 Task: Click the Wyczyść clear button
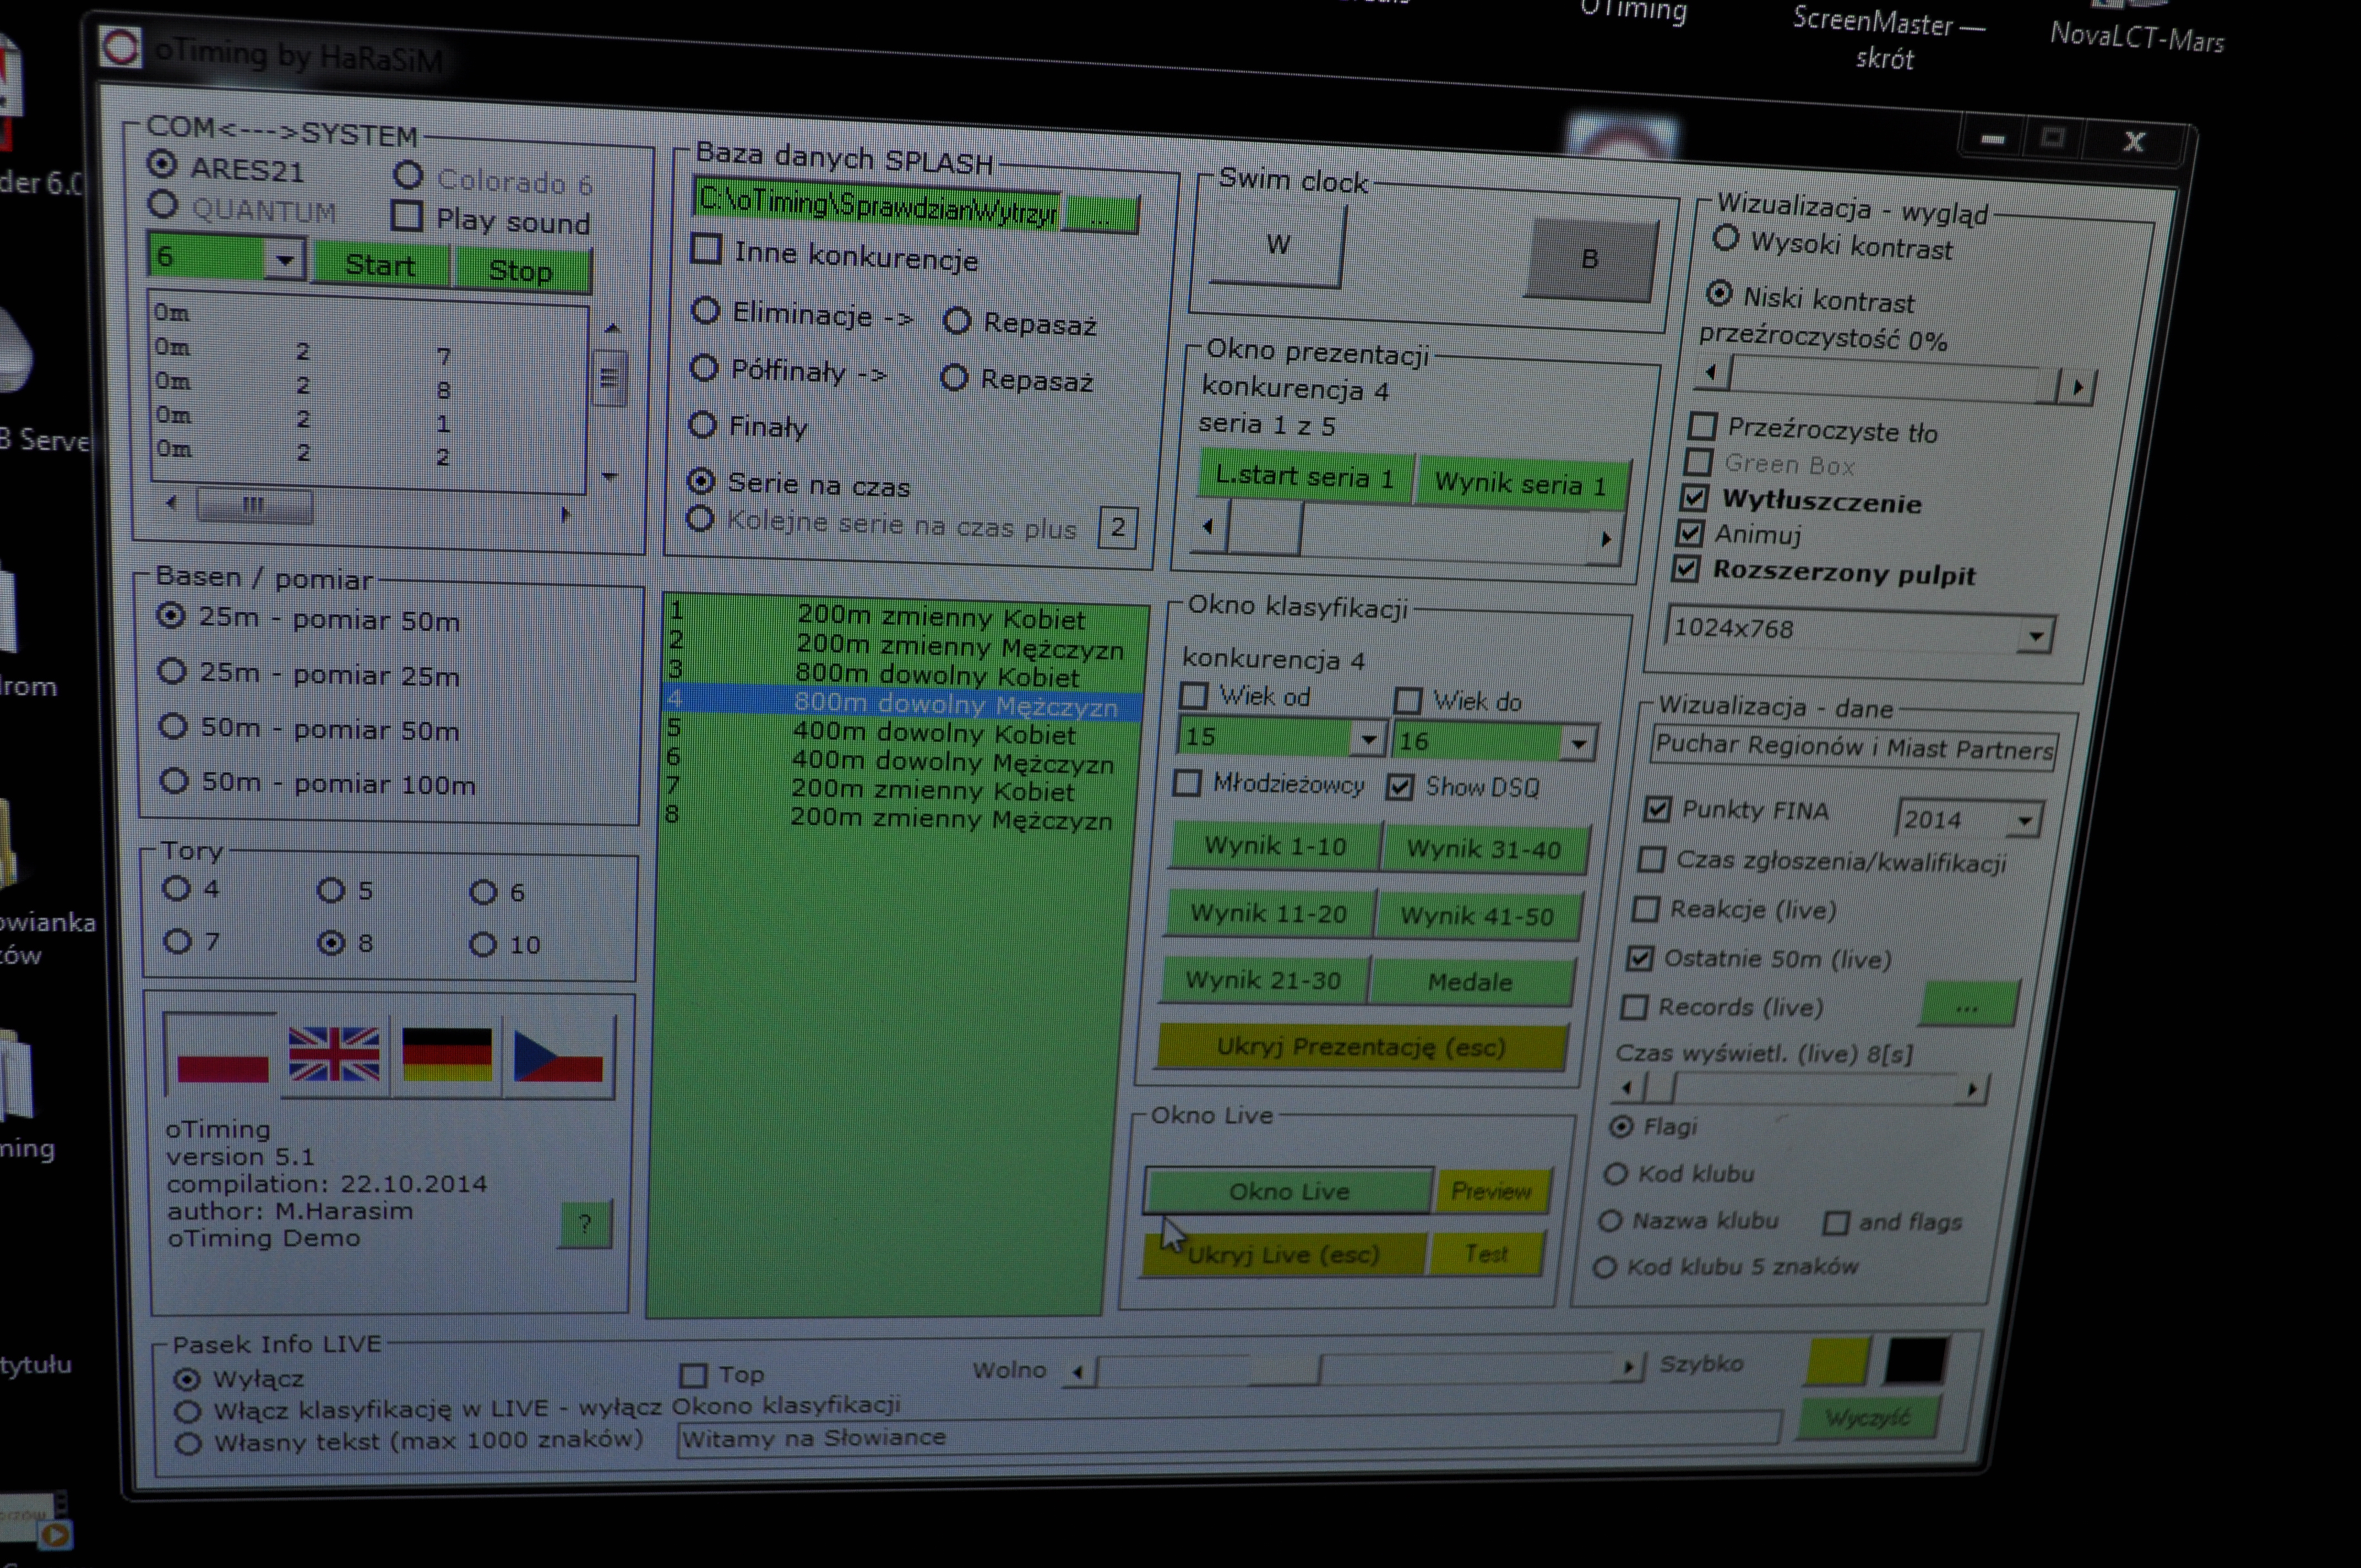(x=1868, y=1418)
